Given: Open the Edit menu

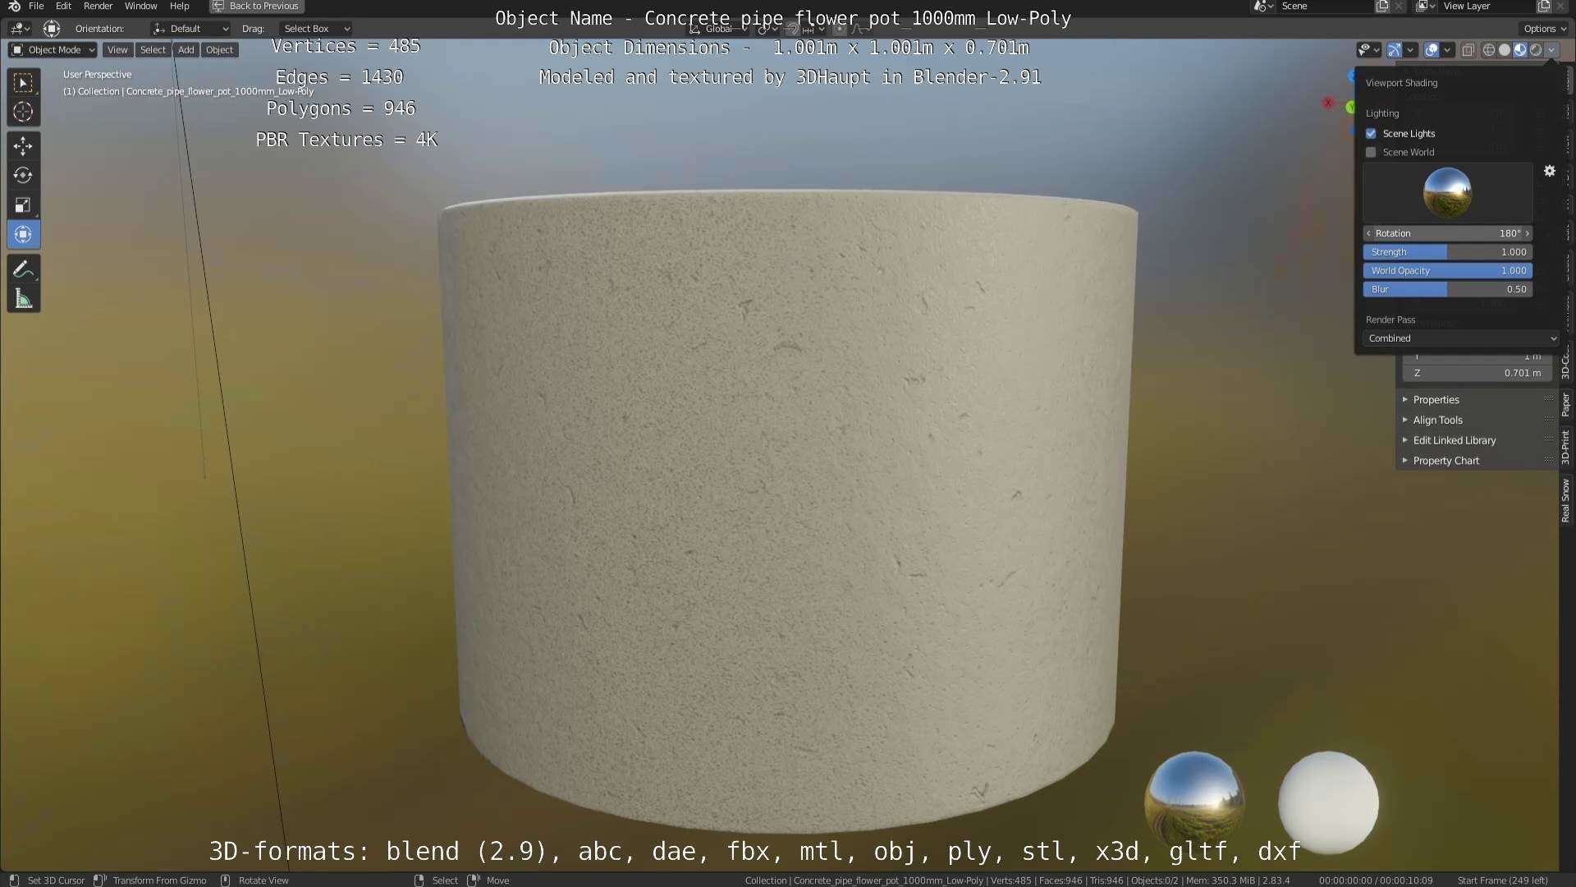Looking at the screenshot, I should click(63, 6).
